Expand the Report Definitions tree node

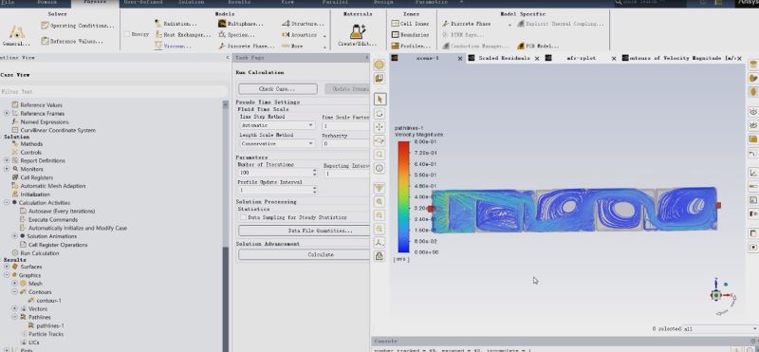click(7, 160)
